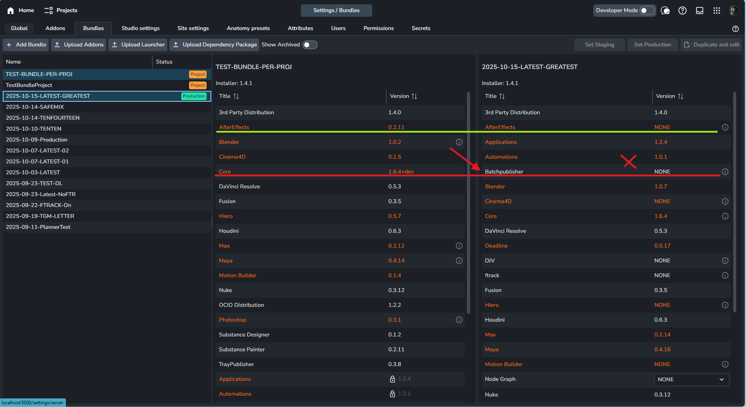
Task: Click the user avatar icon
Action: (x=734, y=11)
